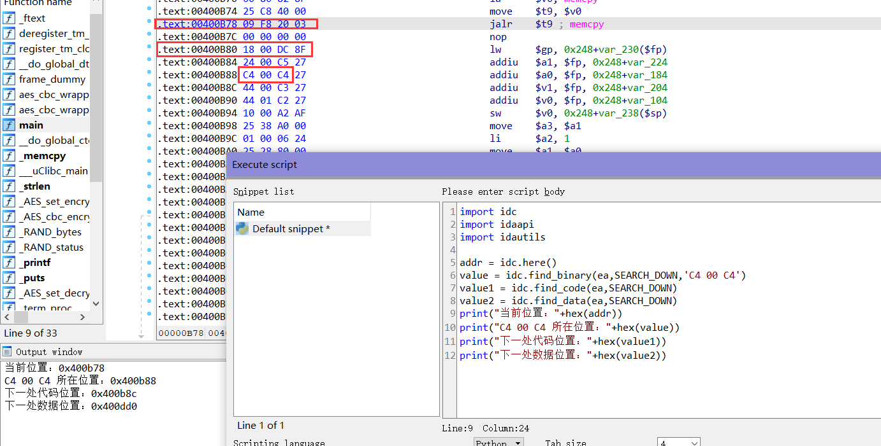Click the f icon next to _AES_cbc_encry
The image size is (881, 446).
(9, 216)
